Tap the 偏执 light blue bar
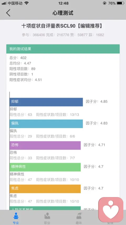 pos(46,124)
